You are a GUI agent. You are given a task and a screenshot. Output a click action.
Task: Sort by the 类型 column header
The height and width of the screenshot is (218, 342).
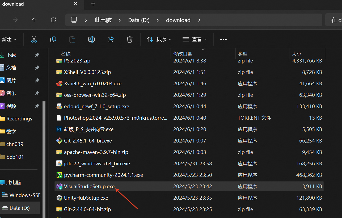point(243,54)
